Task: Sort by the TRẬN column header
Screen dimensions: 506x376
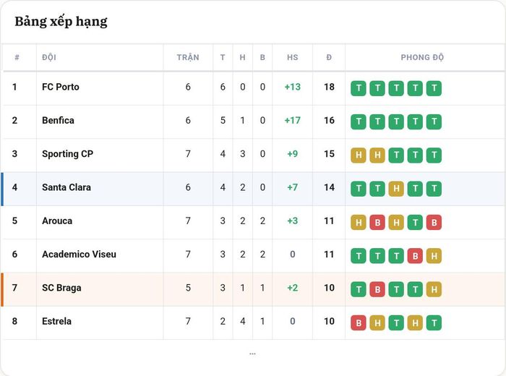Action: 188,57
